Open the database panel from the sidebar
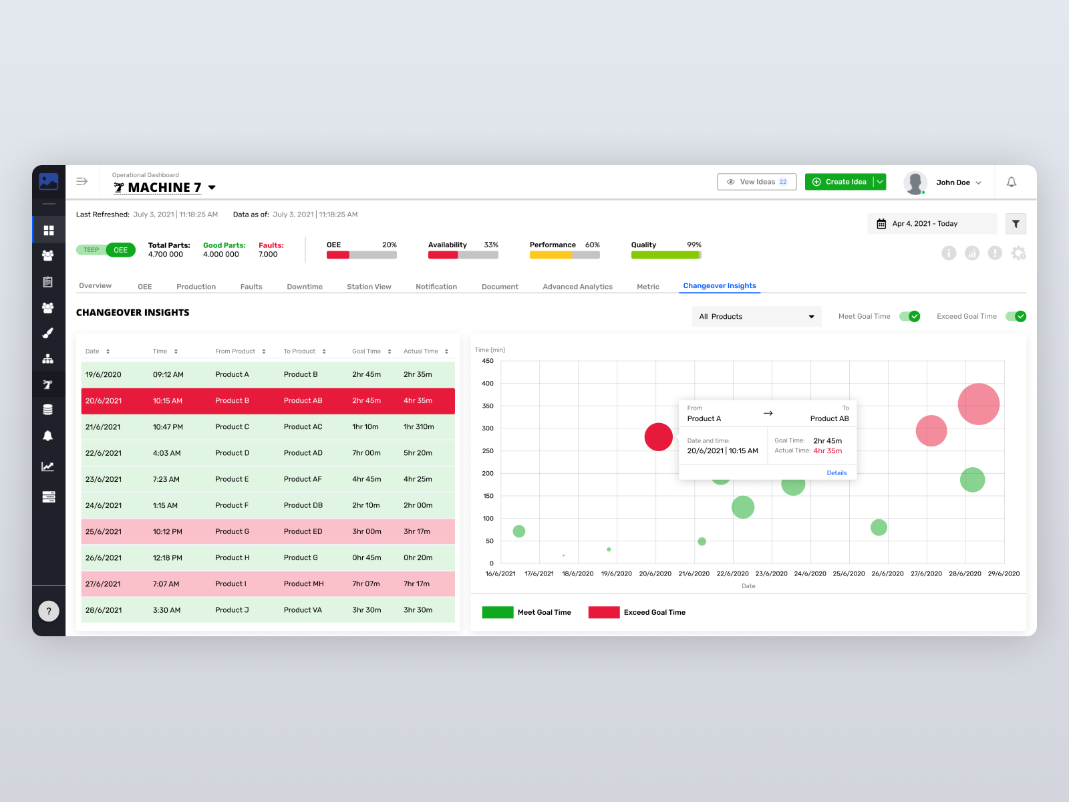Image resolution: width=1069 pixels, height=802 pixels. [48, 409]
